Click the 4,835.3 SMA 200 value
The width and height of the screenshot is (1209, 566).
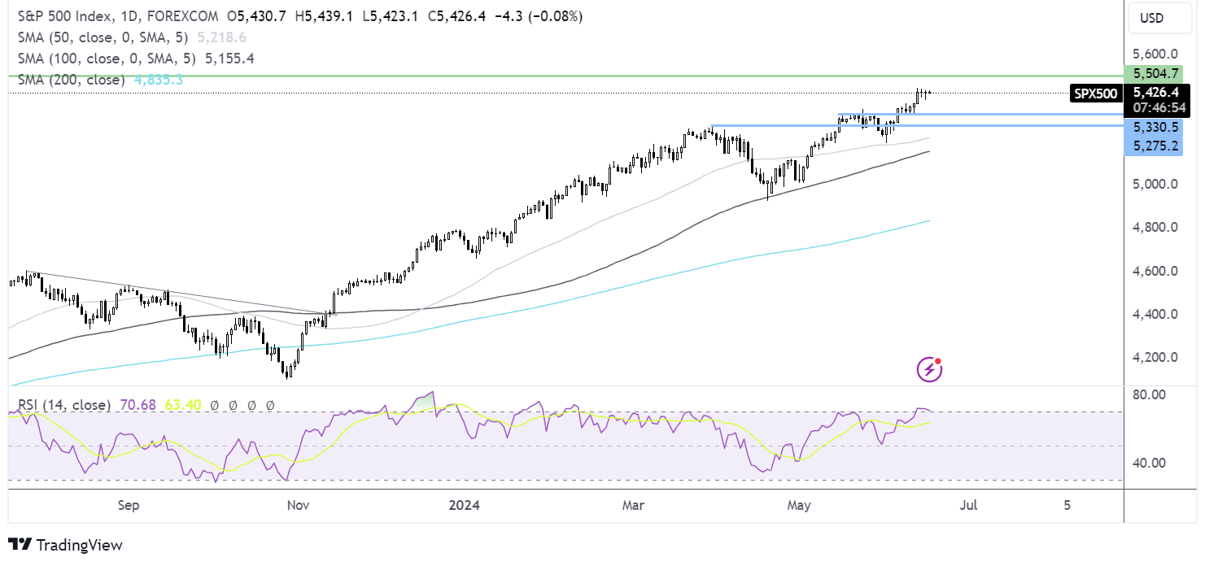point(157,80)
